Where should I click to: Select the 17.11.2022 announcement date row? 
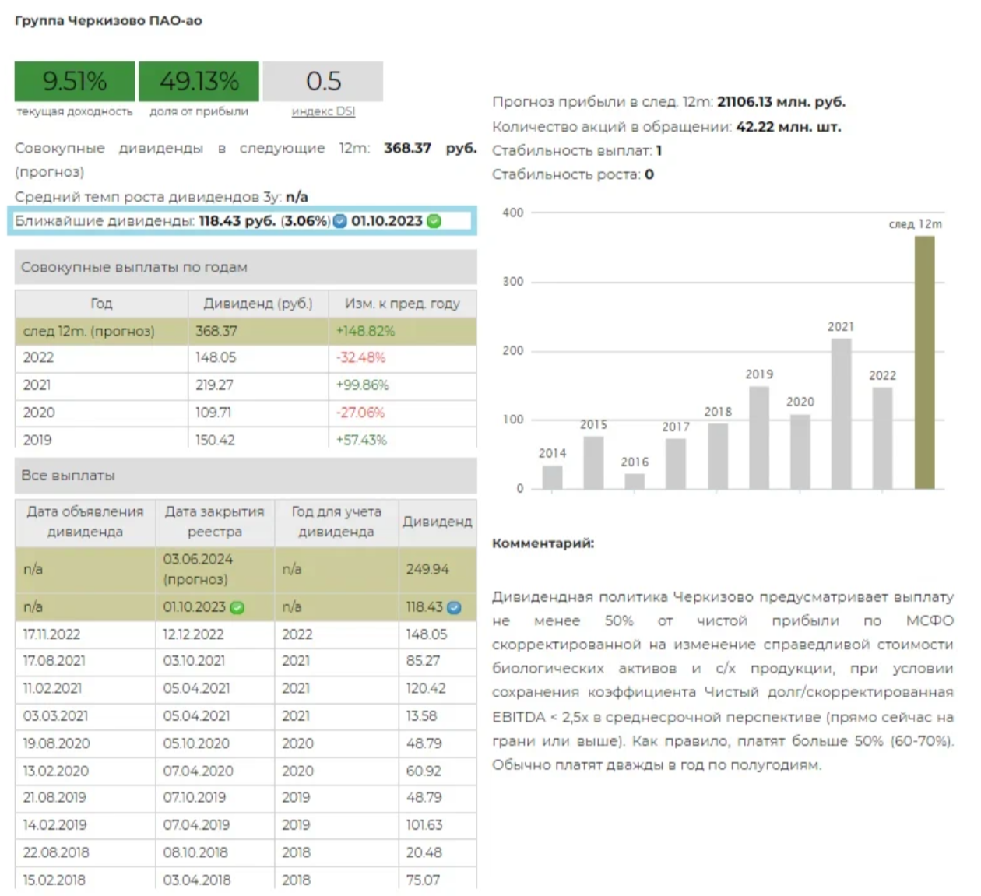coord(51,634)
